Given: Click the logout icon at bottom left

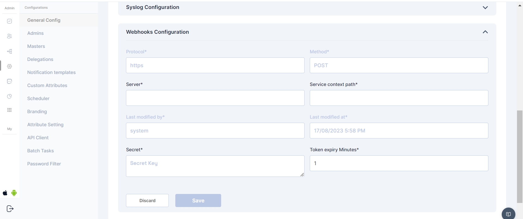Looking at the screenshot, I should [x=10, y=209].
